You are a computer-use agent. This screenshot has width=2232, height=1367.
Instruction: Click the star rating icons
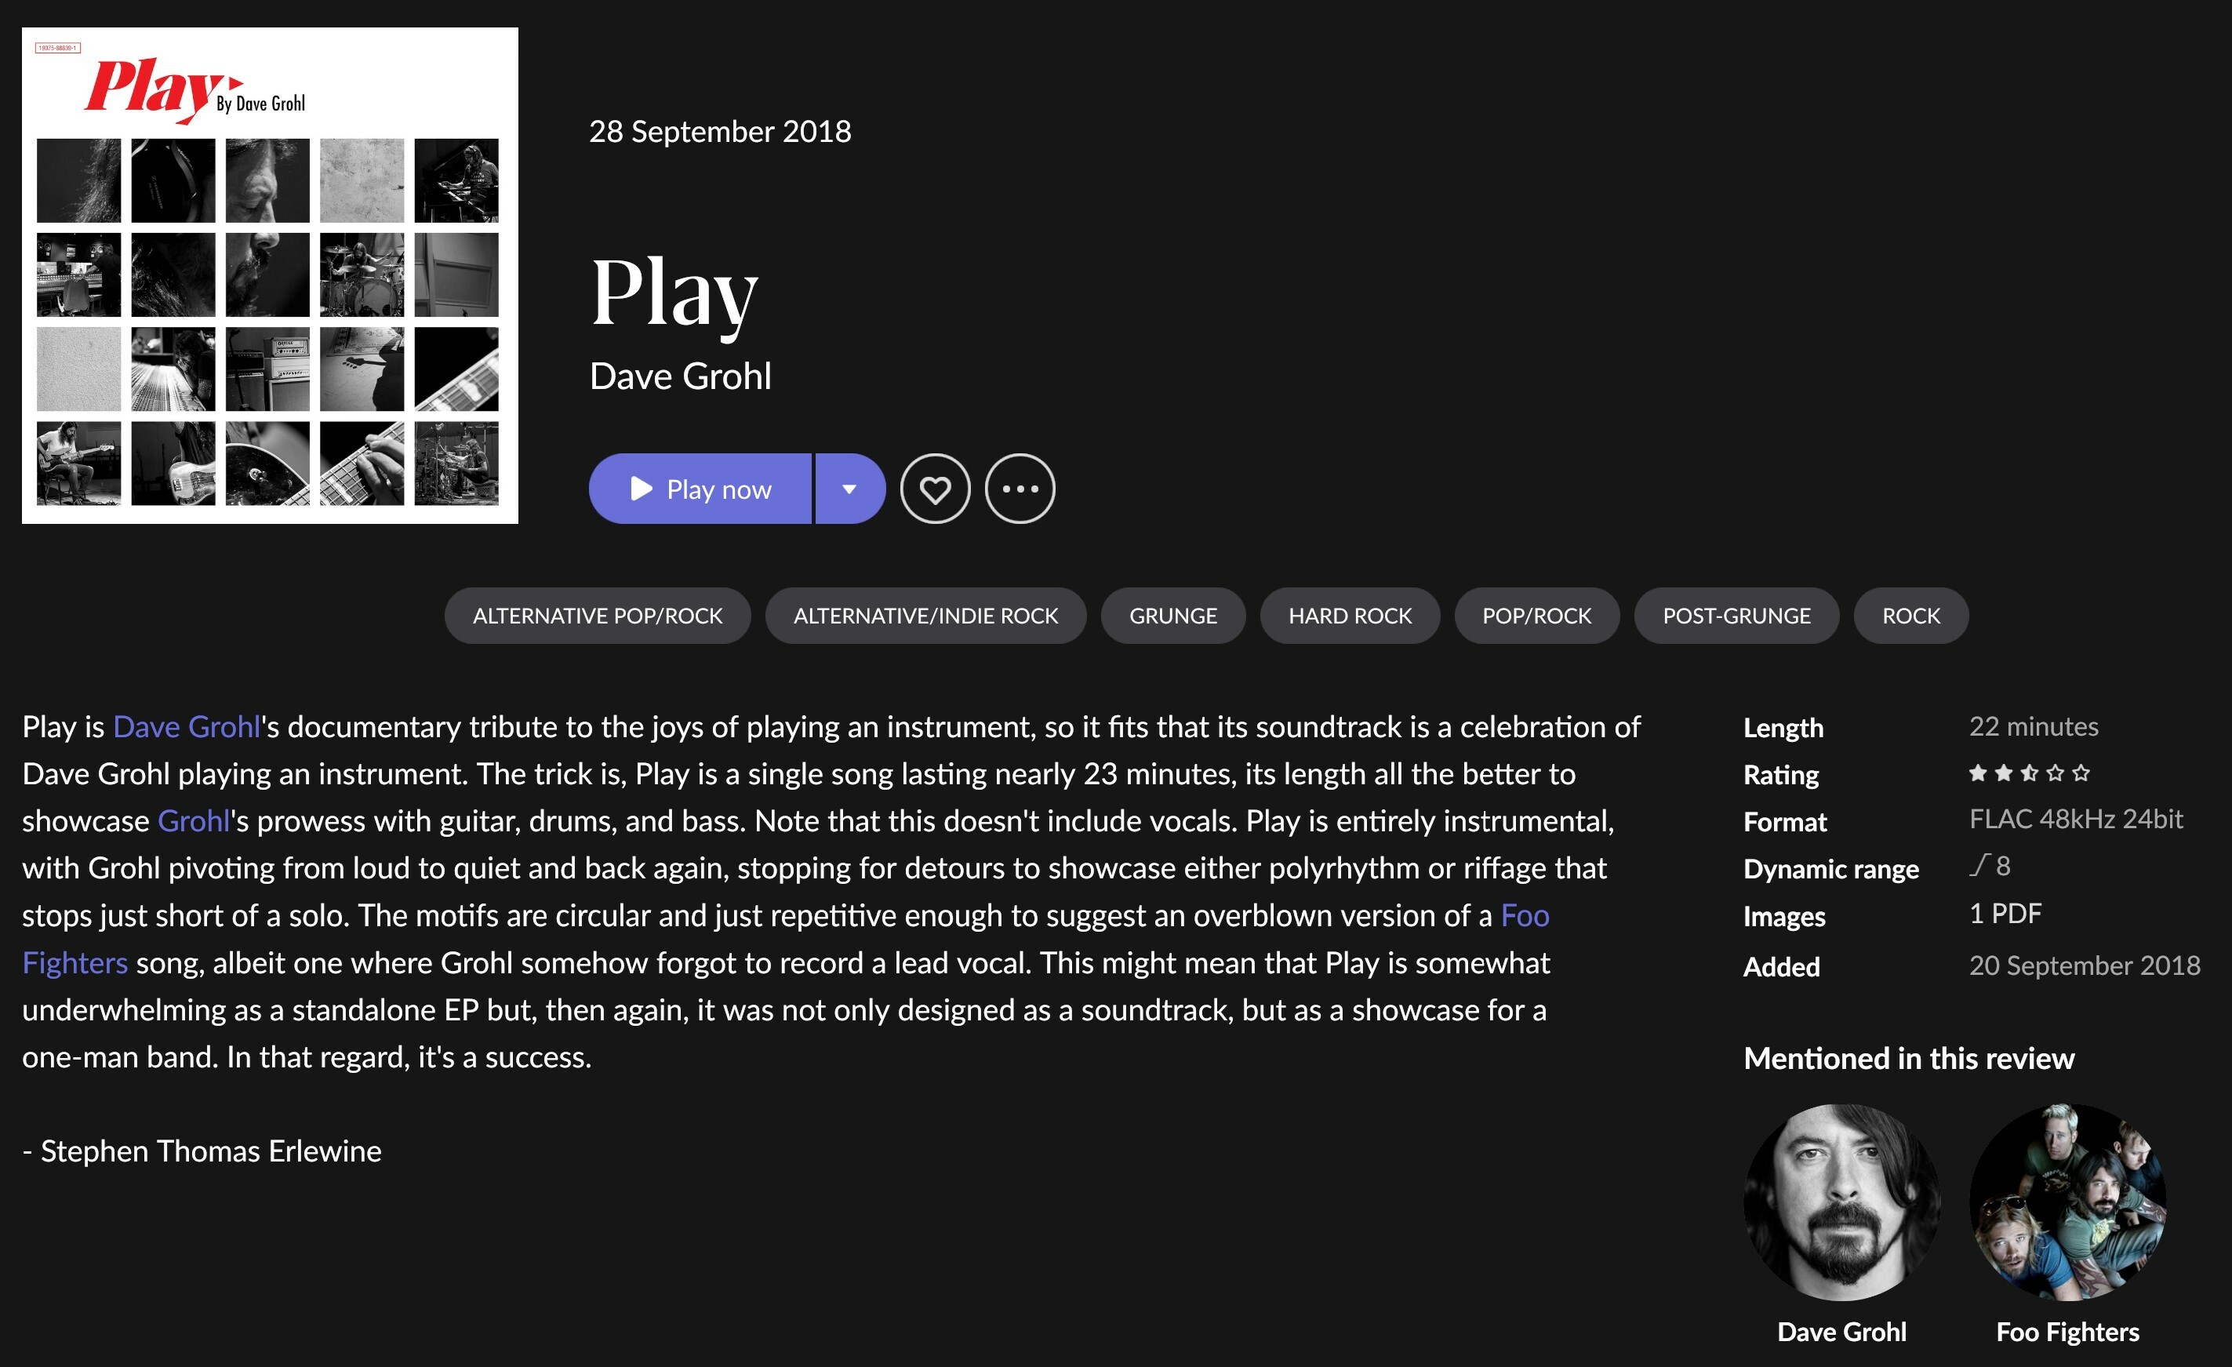pos(2030,773)
